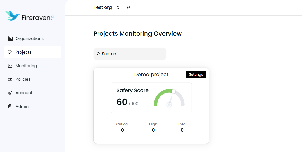The width and height of the screenshot is (302, 152).
Task: Click the Demo project title
Action: (151, 74)
